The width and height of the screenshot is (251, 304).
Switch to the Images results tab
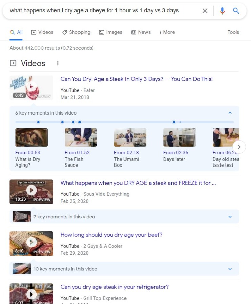click(x=111, y=32)
